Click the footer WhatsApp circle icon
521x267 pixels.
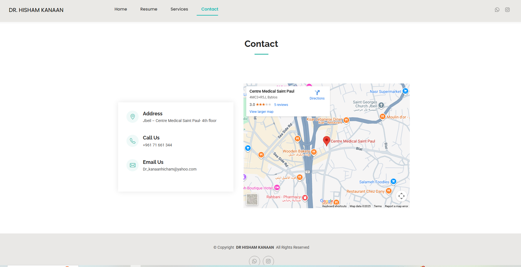(x=254, y=261)
